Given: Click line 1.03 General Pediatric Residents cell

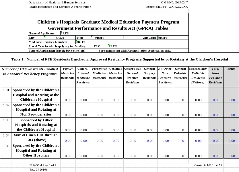Looking at the screenshot, I should point(181,125).
